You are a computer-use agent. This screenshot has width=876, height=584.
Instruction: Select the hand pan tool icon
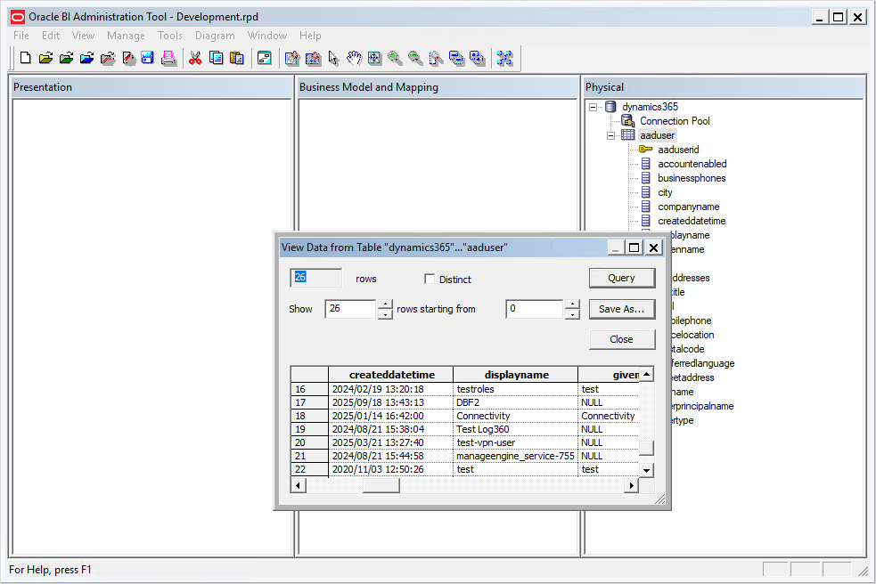coord(354,59)
